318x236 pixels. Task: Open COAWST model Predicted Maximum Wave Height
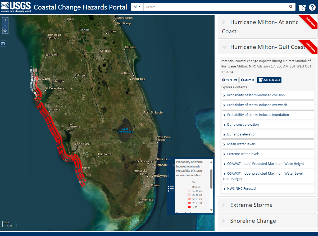point(268,164)
